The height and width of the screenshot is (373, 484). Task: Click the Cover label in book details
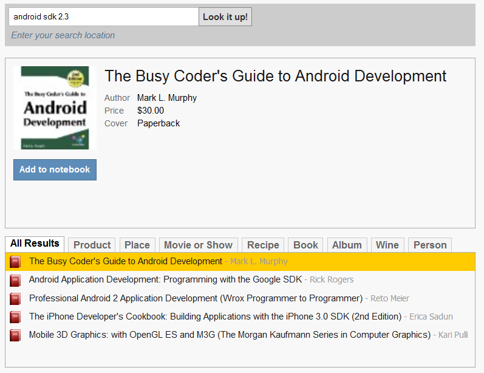point(116,123)
